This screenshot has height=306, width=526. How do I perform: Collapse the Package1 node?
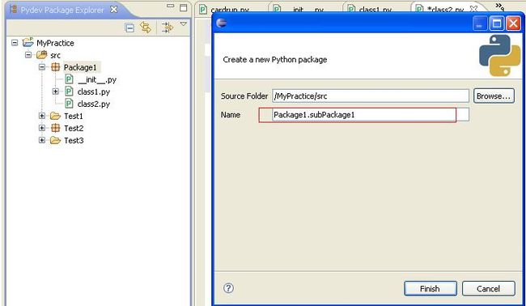[x=42, y=67]
